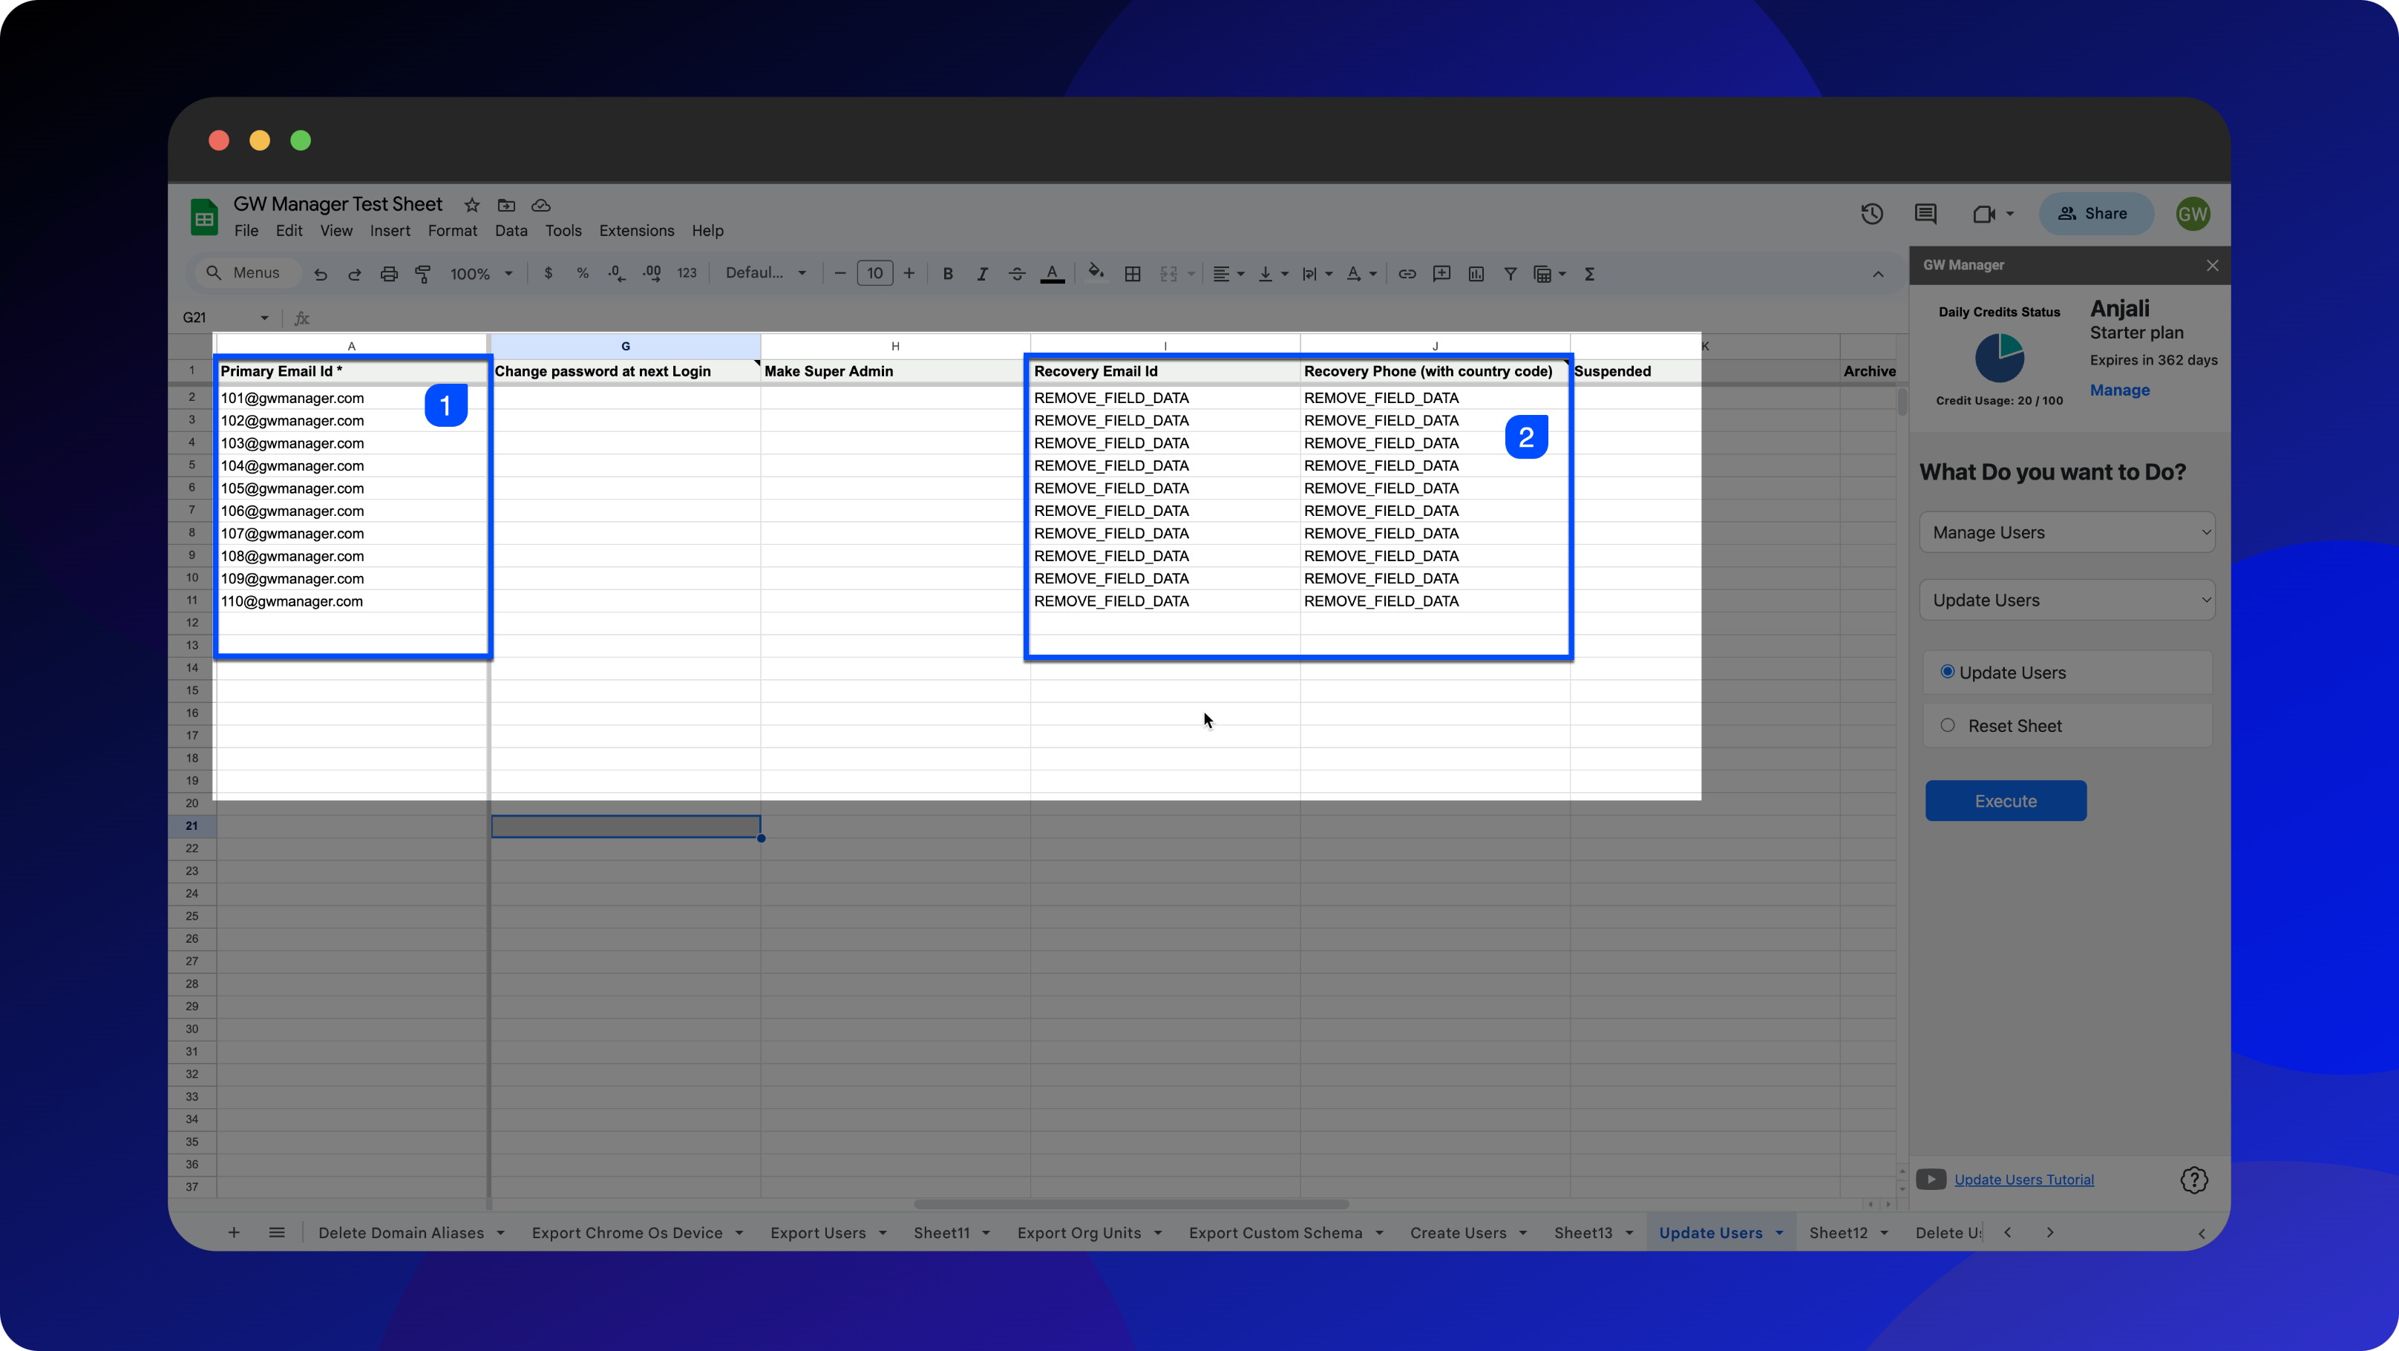
Task: Collapse the toolbar with the chevron
Action: tap(1879, 274)
